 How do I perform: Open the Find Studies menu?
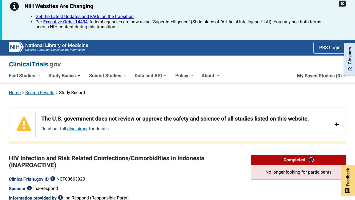(x=24, y=76)
